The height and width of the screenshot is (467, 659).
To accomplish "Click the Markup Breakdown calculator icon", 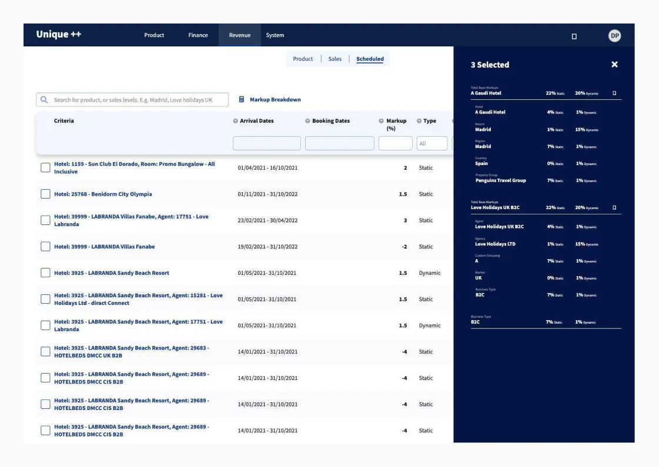I will point(242,100).
